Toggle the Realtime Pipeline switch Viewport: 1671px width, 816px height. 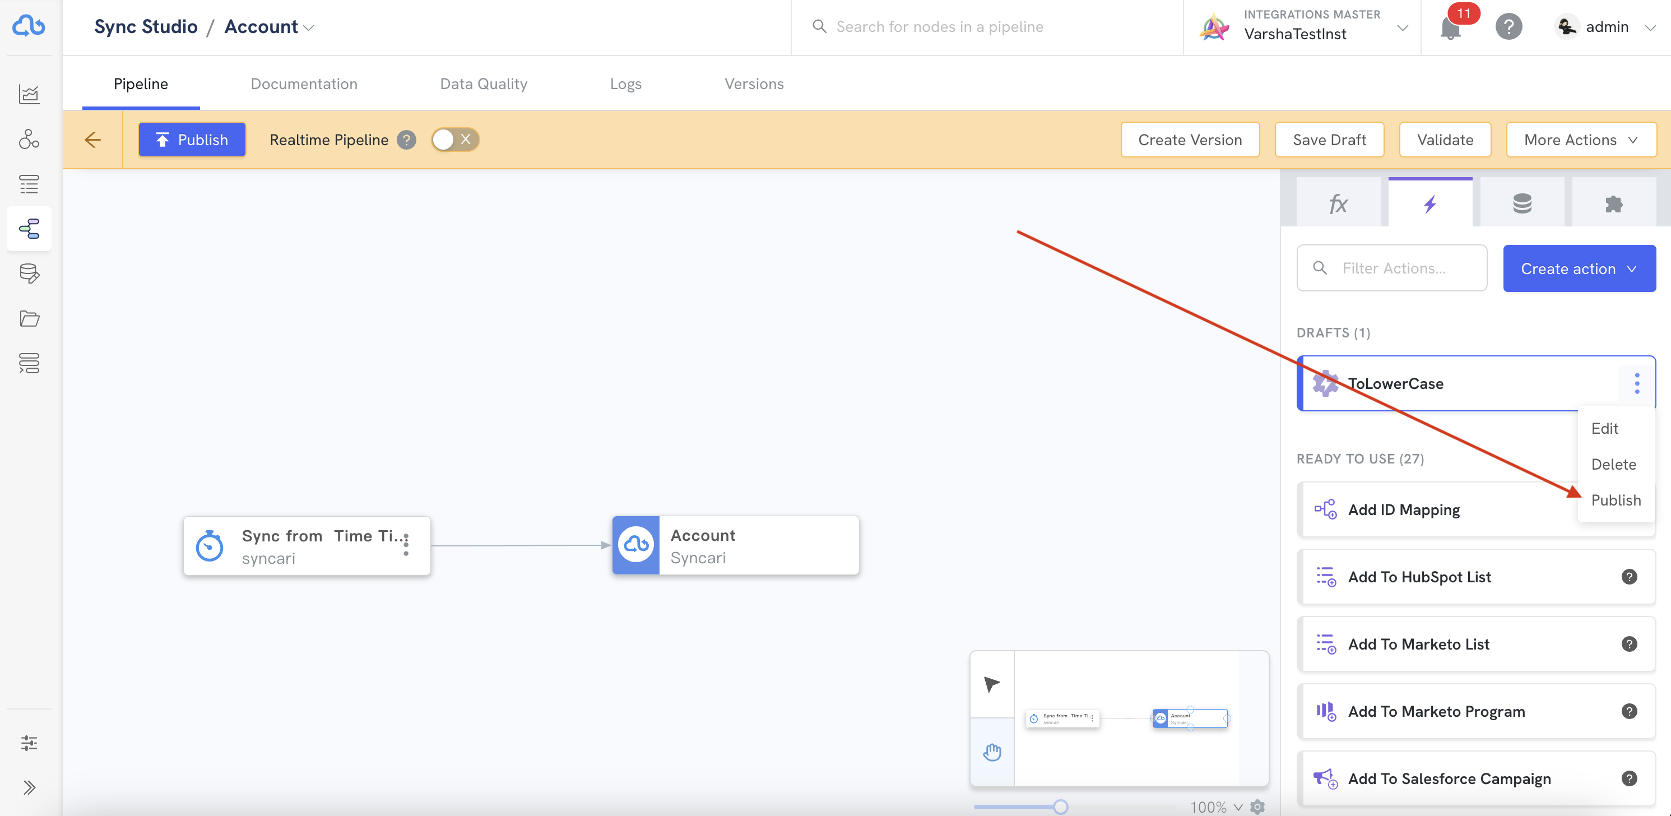coord(454,140)
